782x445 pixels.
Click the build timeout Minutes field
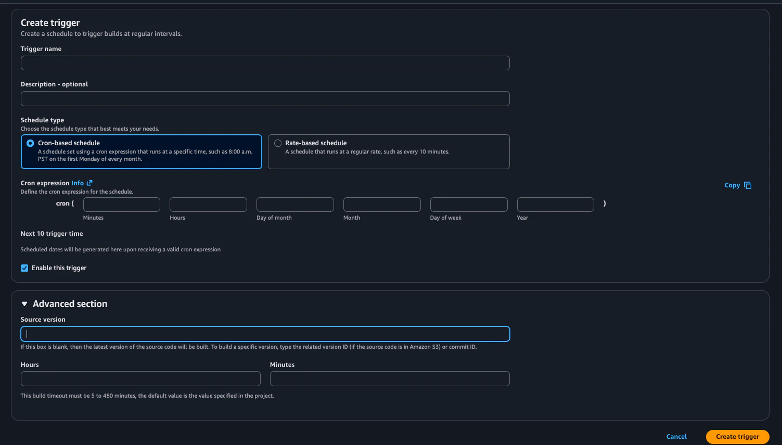click(390, 378)
